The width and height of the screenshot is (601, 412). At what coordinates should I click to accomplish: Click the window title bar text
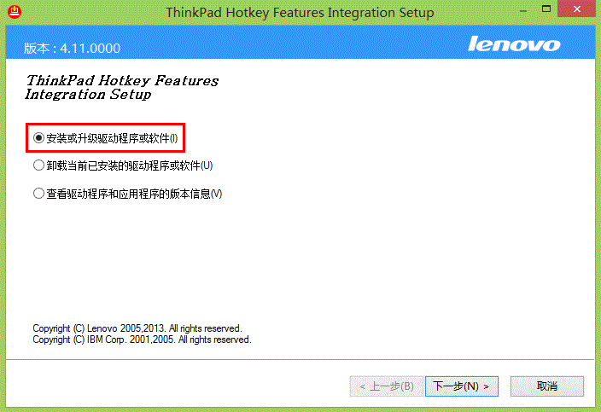pyautogui.click(x=300, y=13)
